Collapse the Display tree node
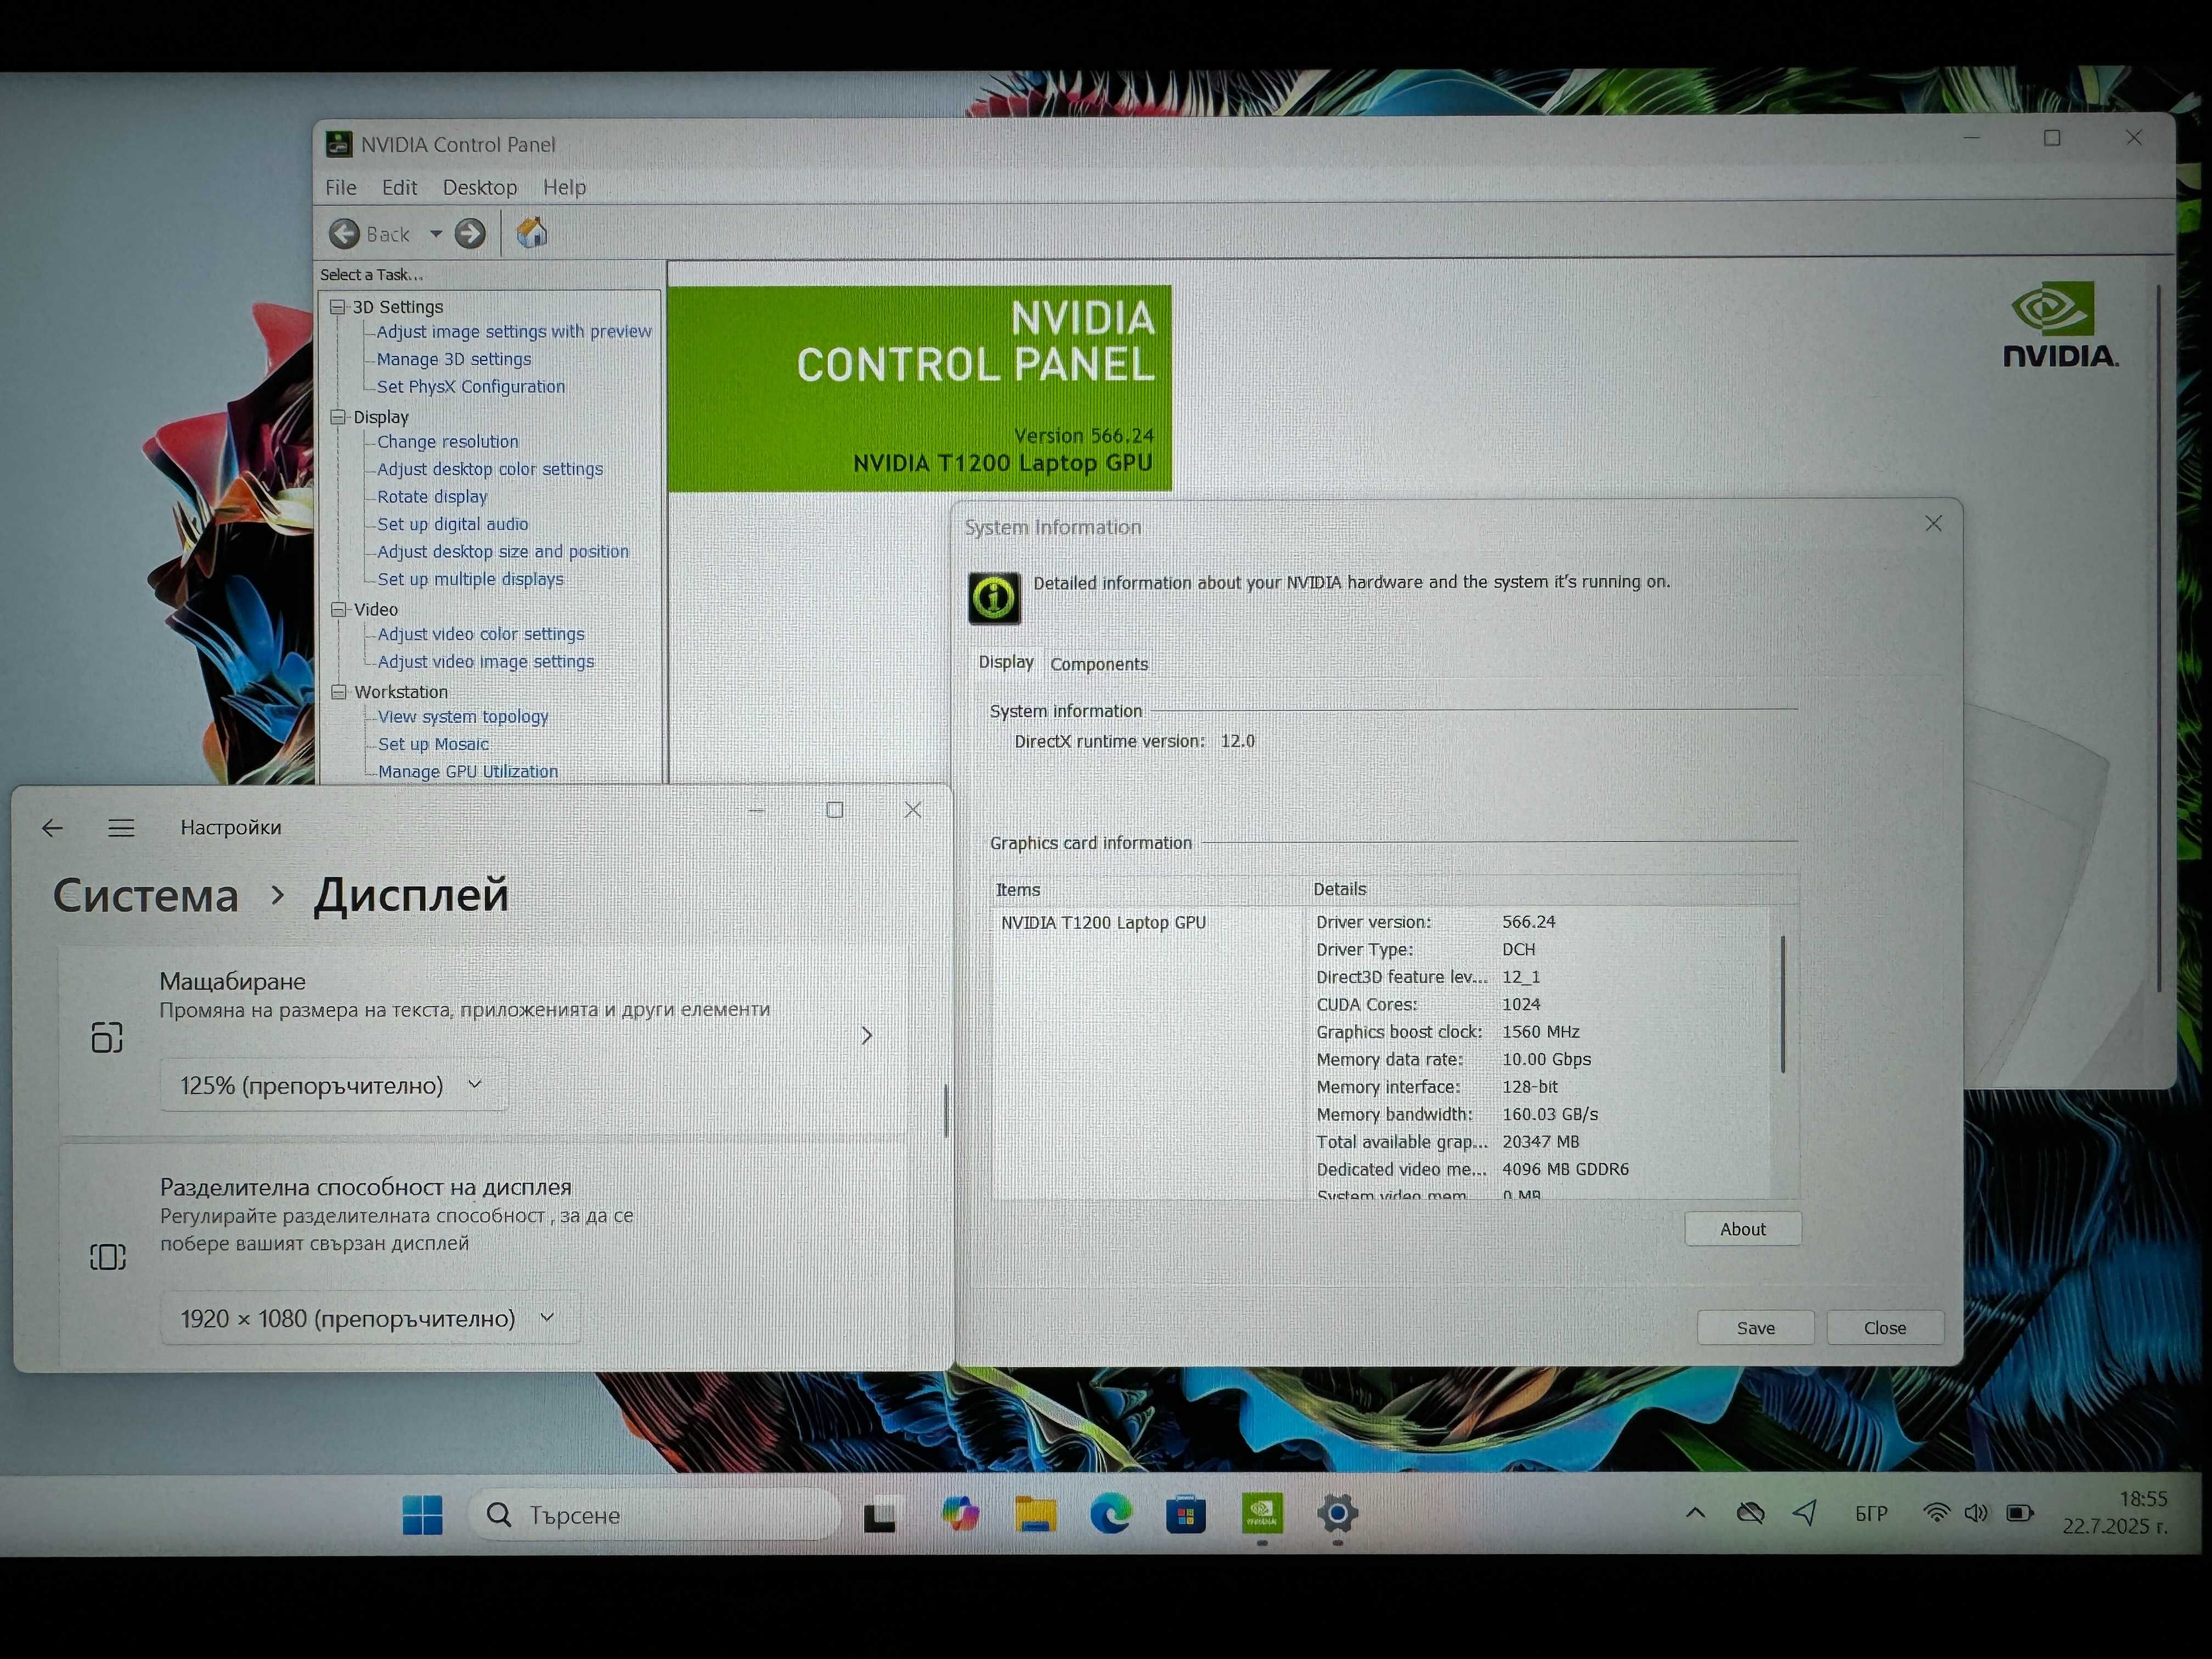 [x=338, y=416]
